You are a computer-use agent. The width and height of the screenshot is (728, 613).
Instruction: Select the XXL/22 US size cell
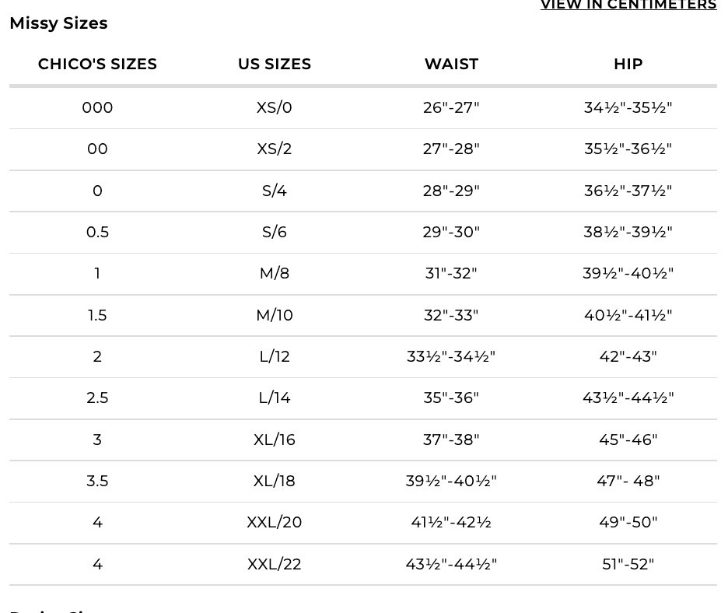(x=275, y=564)
